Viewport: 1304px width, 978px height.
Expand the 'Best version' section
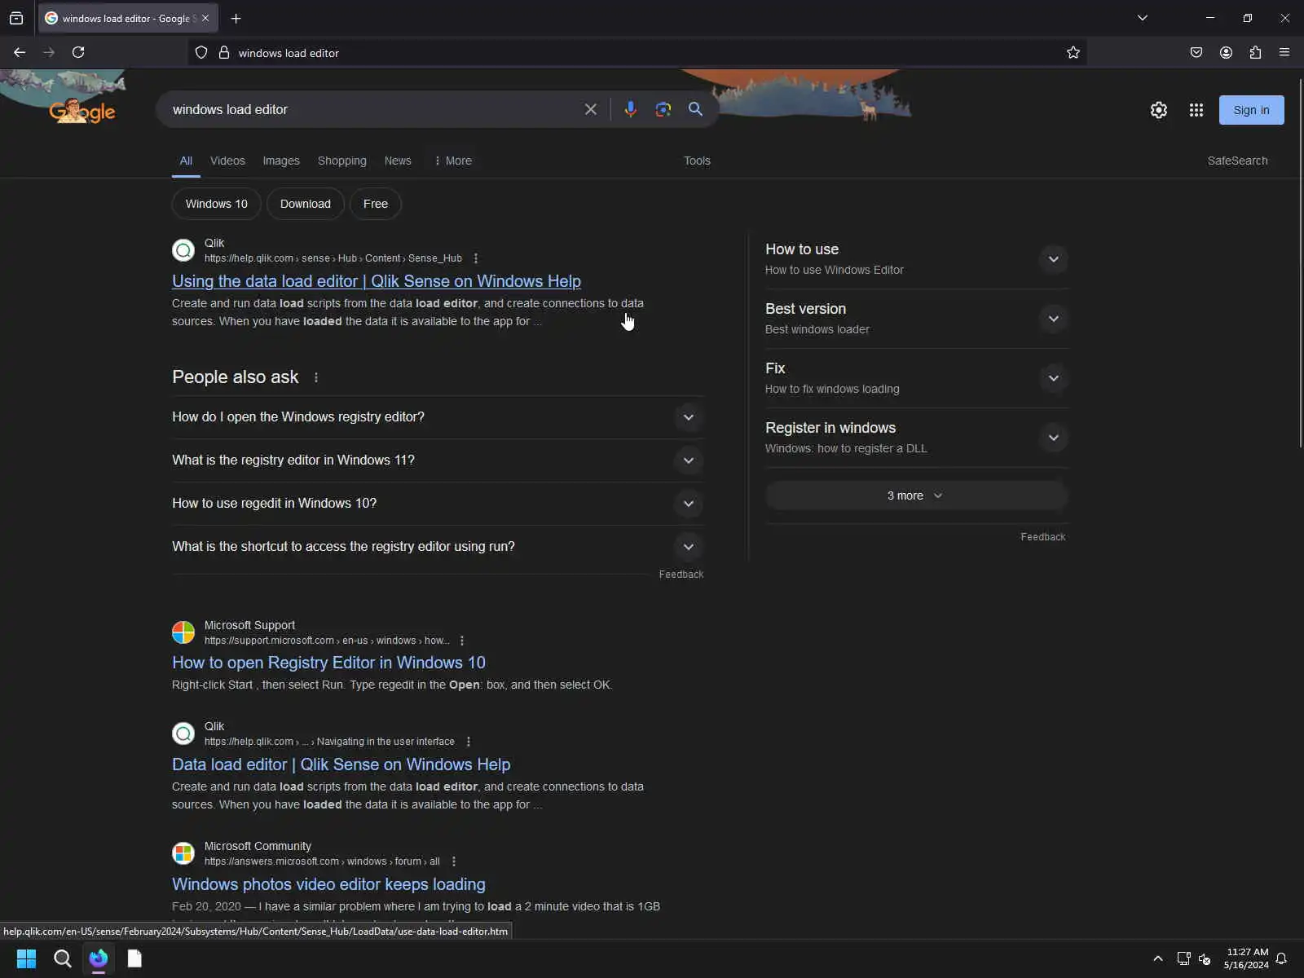pos(916,319)
